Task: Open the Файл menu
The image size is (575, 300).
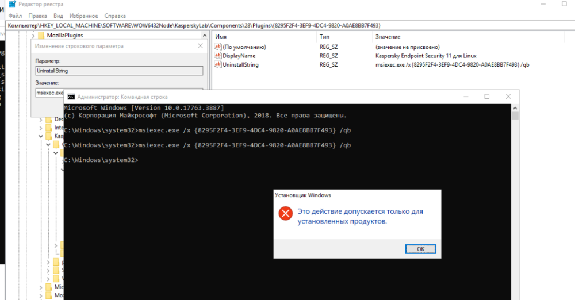Action: coord(15,16)
